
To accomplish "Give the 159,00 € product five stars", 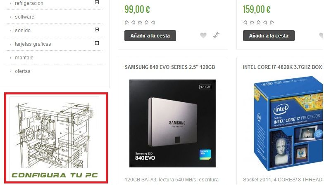I will tap(272, 22).
